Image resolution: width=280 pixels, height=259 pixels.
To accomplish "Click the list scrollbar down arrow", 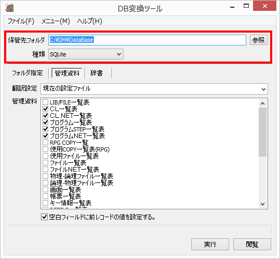I will click(x=262, y=204).
